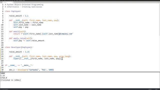This screenshot has width=160, height=90.
Task: Open the Selection menu
Action: click(x=5, y=0)
